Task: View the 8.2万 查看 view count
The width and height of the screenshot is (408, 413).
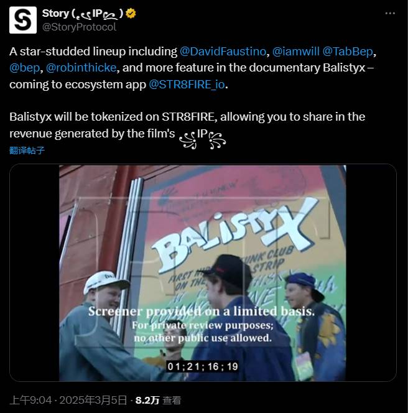Action: (159, 400)
